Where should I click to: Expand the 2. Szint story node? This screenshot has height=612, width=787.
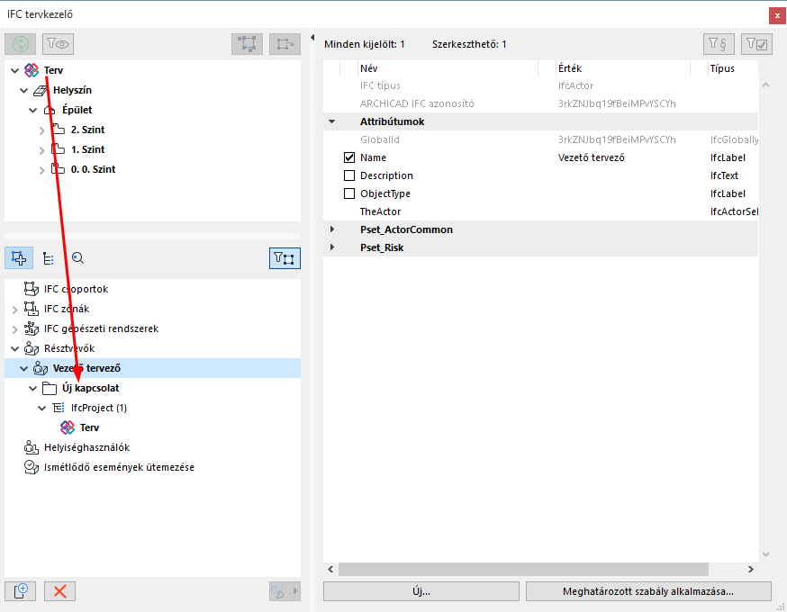point(42,130)
